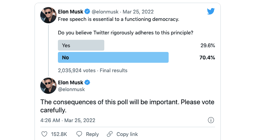Click the Reply button label

[x=92, y=134]
